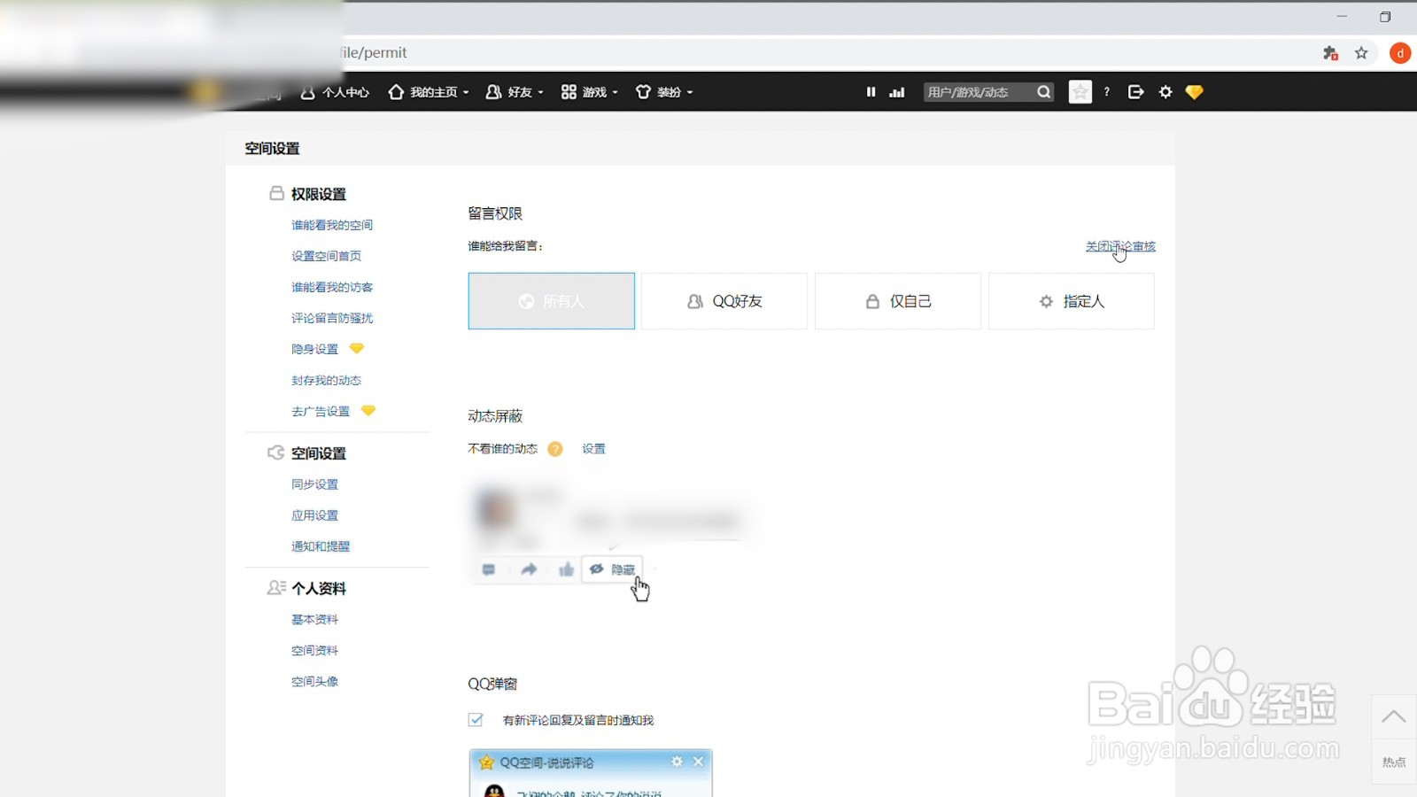The height and width of the screenshot is (797, 1417).
Task: Click the question mark help icon
Action: 1107,92
